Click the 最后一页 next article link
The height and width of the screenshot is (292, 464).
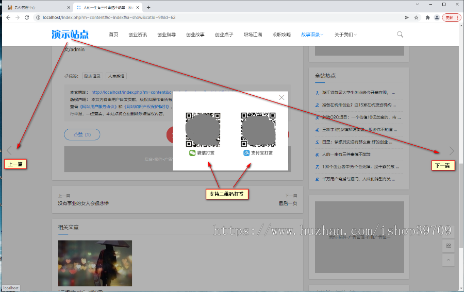tap(288, 203)
